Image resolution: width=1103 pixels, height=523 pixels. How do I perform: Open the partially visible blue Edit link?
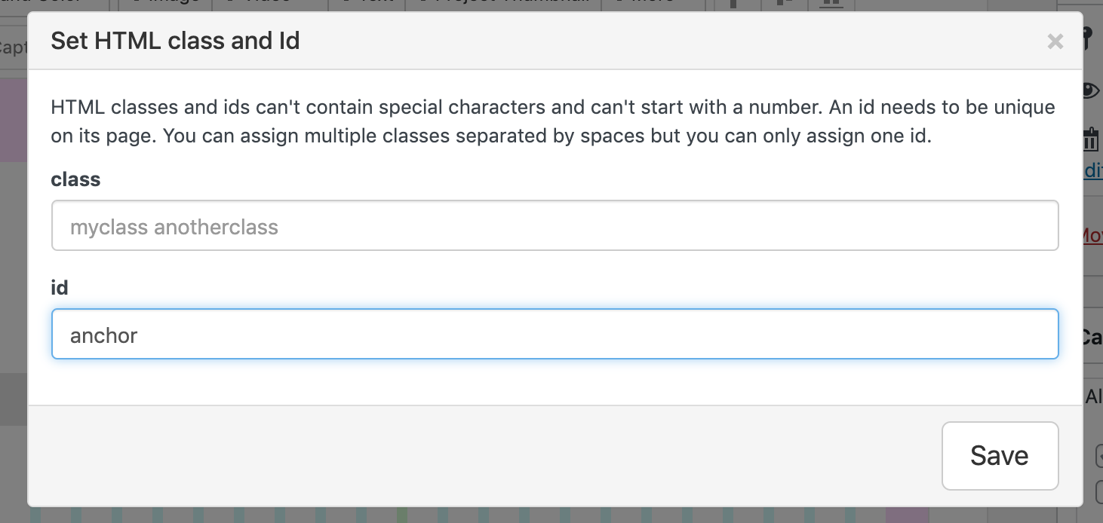(1093, 171)
